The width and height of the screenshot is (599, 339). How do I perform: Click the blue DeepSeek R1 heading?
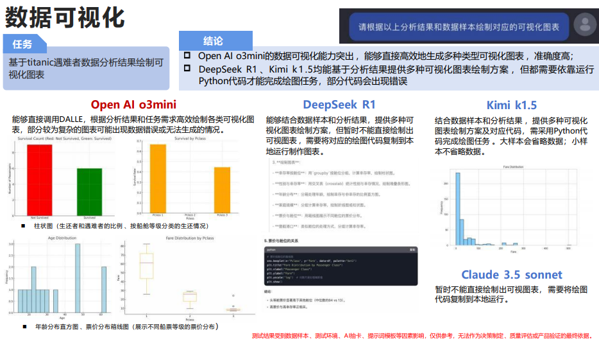tap(339, 105)
